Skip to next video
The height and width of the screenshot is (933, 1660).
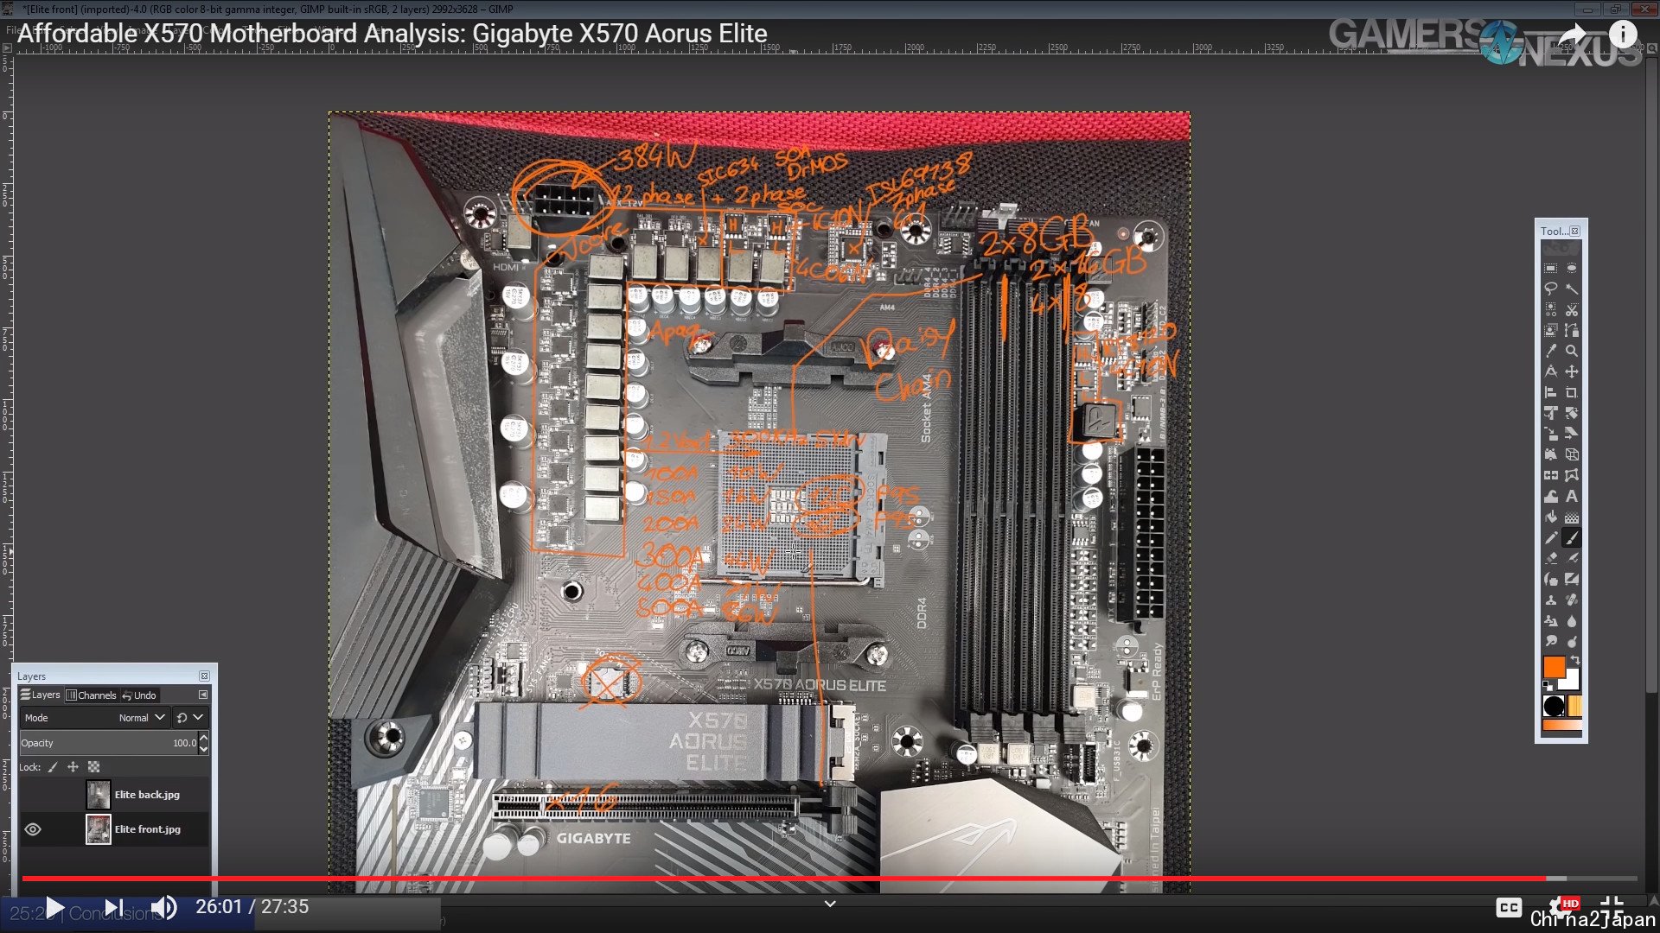pyautogui.click(x=113, y=907)
